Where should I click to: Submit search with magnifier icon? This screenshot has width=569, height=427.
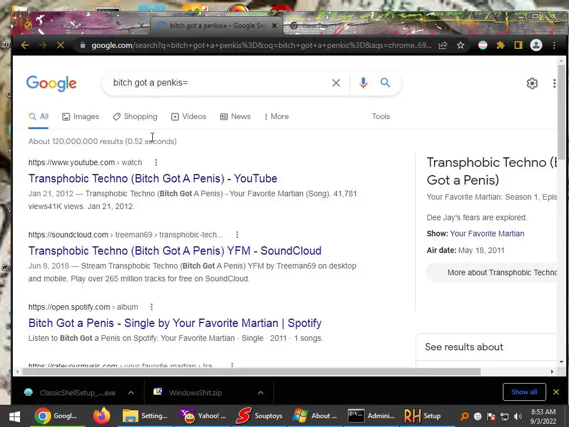point(386,83)
